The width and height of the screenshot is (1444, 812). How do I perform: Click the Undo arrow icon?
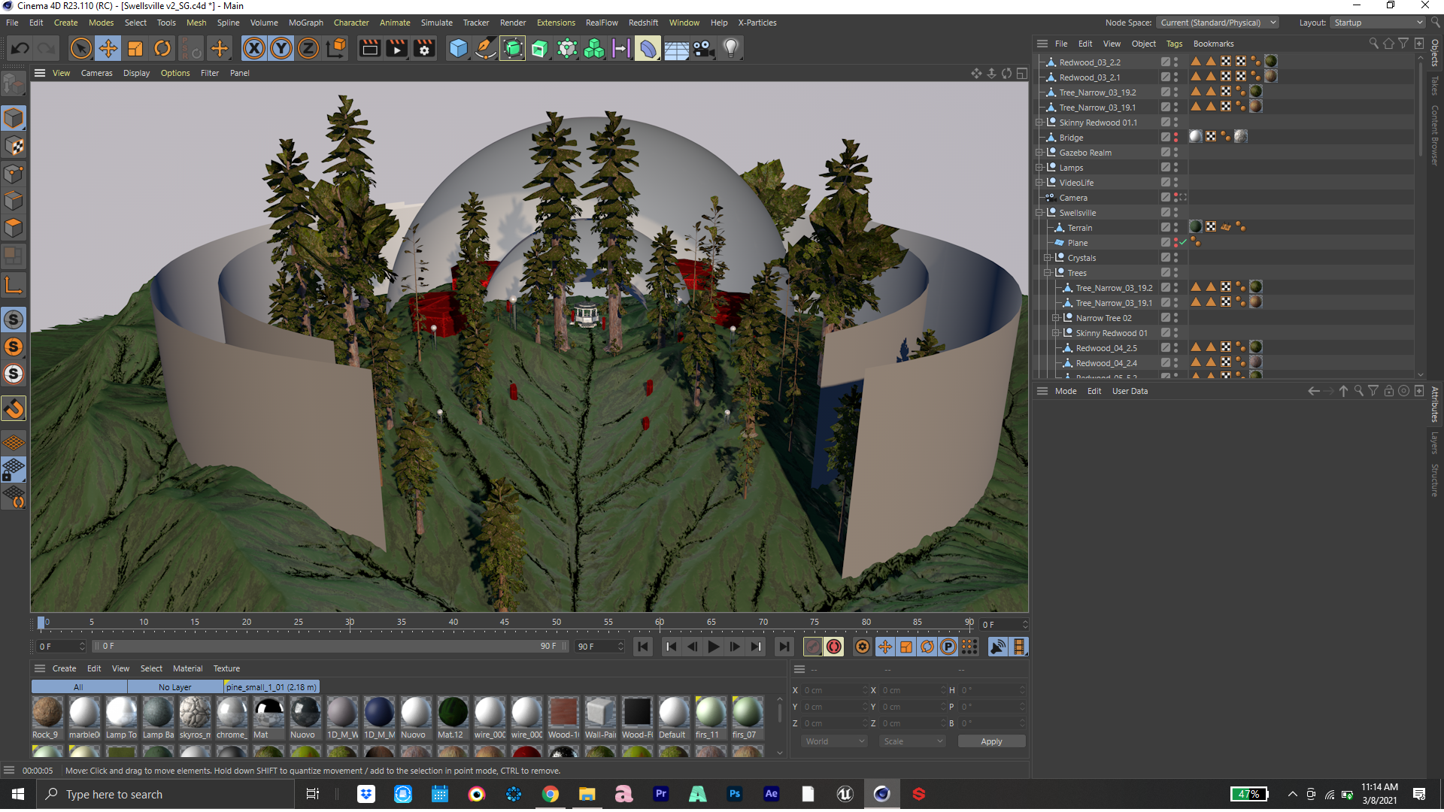20,49
